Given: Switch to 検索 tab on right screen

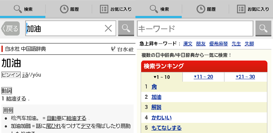Looking at the screenshot, I should [x=159, y=9].
